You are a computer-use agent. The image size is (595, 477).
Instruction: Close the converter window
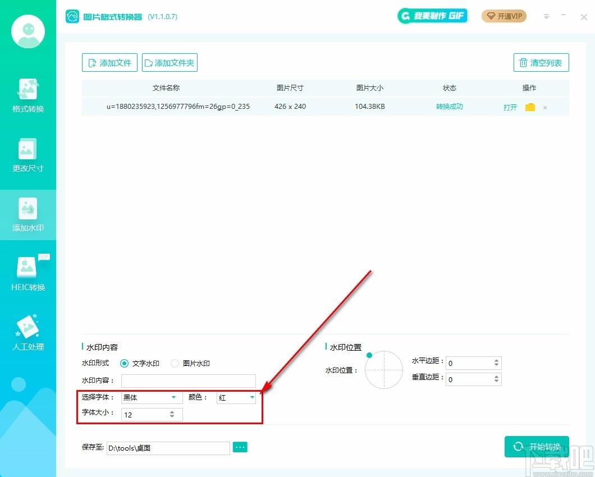click(584, 17)
